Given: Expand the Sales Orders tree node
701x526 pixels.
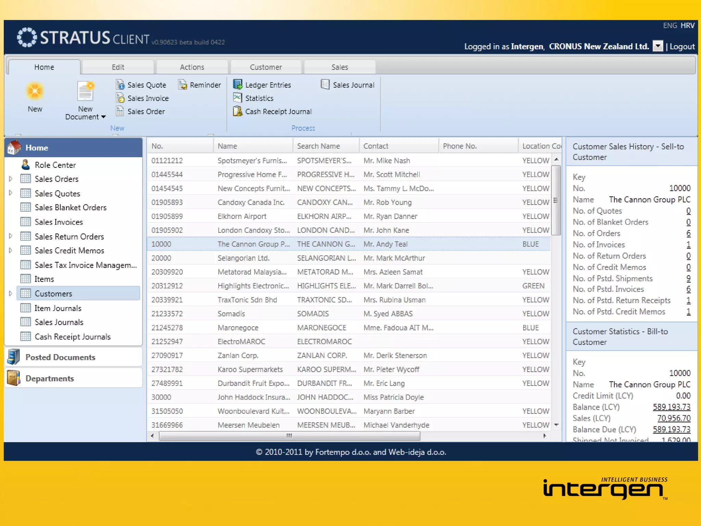Looking at the screenshot, I should [x=11, y=179].
